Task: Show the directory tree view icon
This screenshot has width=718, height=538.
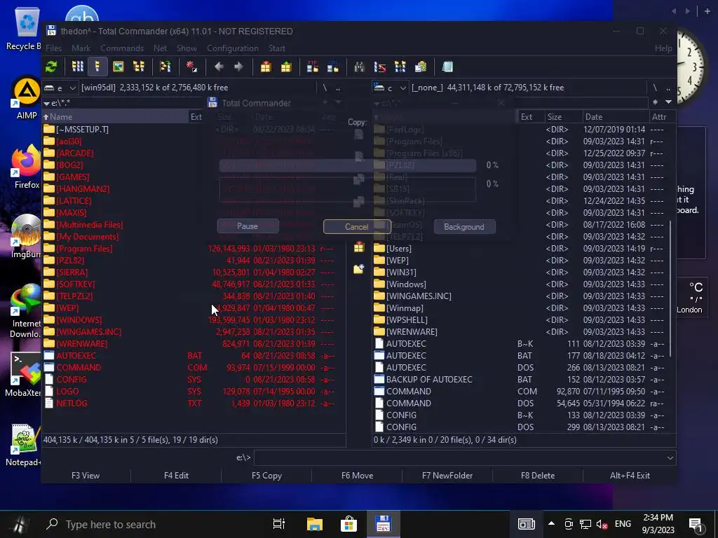Action: (x=138, y=67)
